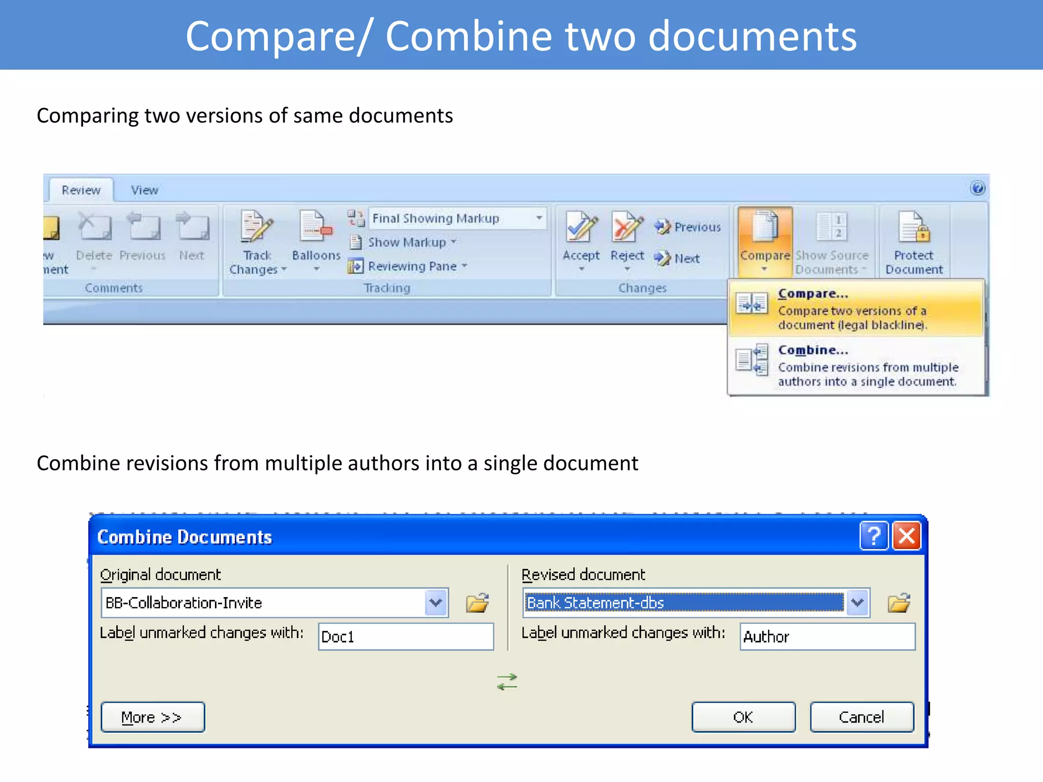Screen dimensions: 1043x782
Task: Expand Accept dropdown arrow
Action: coord(581,269)
